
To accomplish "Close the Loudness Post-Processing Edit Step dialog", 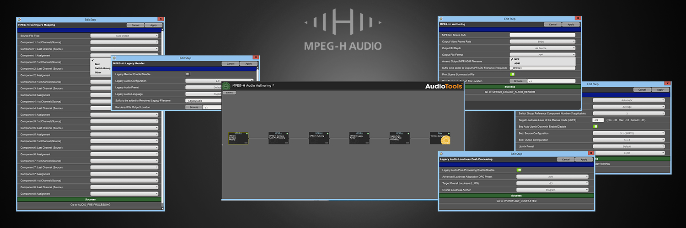I will (x=592, y=154).
